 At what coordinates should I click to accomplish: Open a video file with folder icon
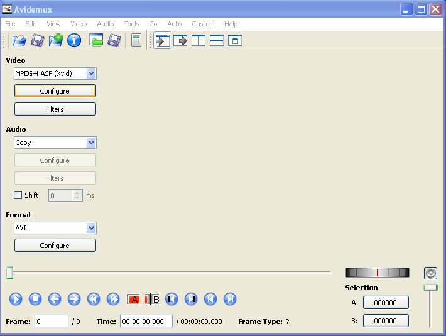click(19, 40)
